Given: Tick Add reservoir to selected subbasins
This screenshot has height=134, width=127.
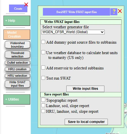Looking at the screenshot, I should point(43,68).
